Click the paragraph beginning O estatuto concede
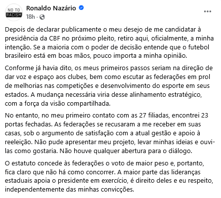Viewport: 221px width, 198px height. click(x=109, y=176)
